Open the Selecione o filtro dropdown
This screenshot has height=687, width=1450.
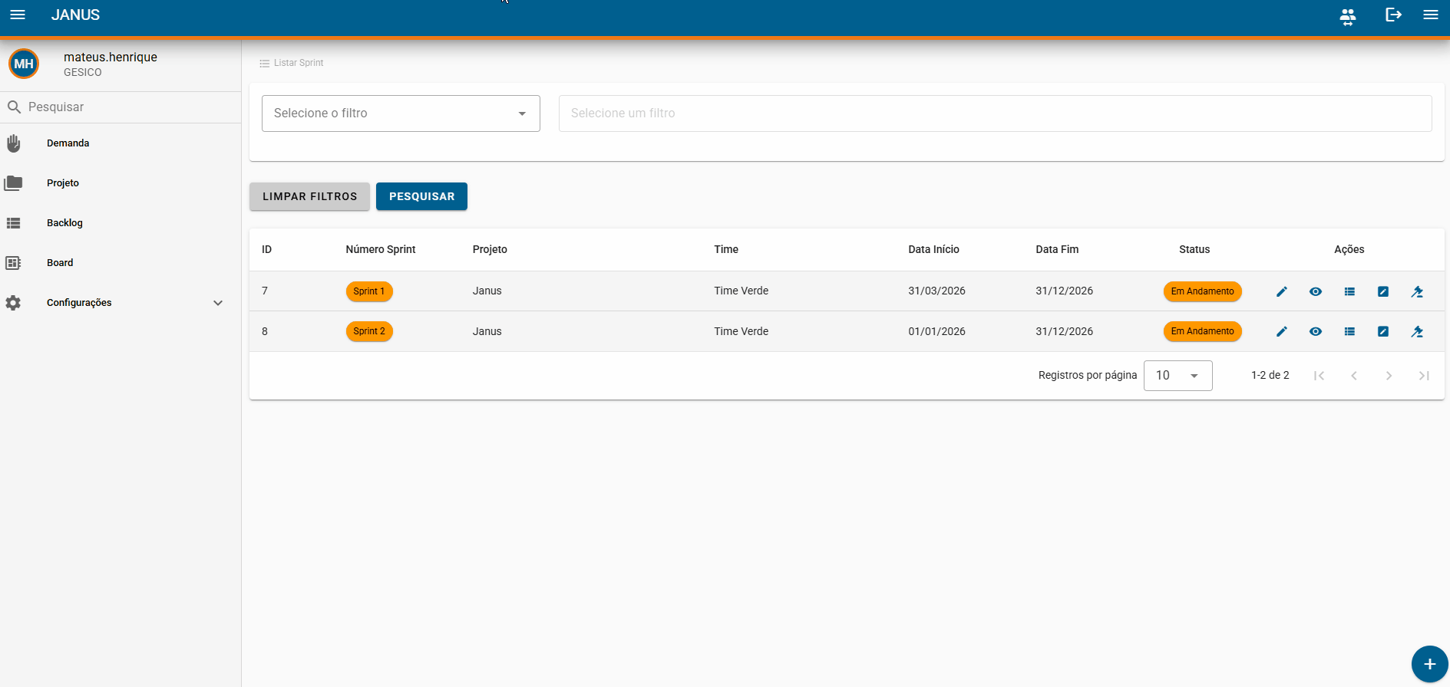401,113
